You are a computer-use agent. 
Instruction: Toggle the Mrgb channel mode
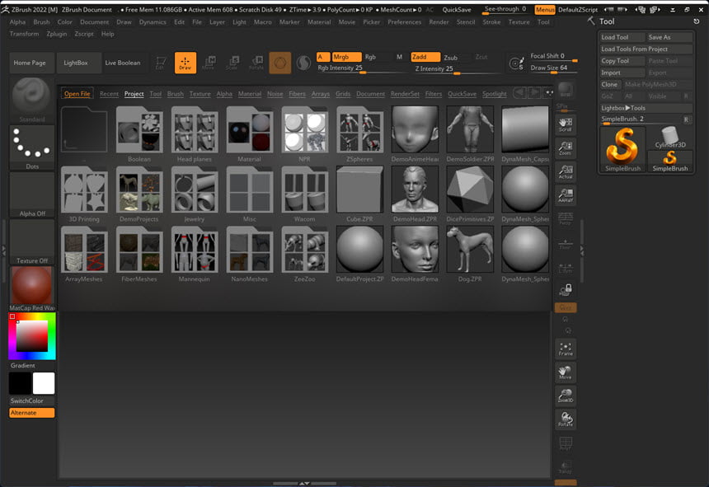point(346,57)
